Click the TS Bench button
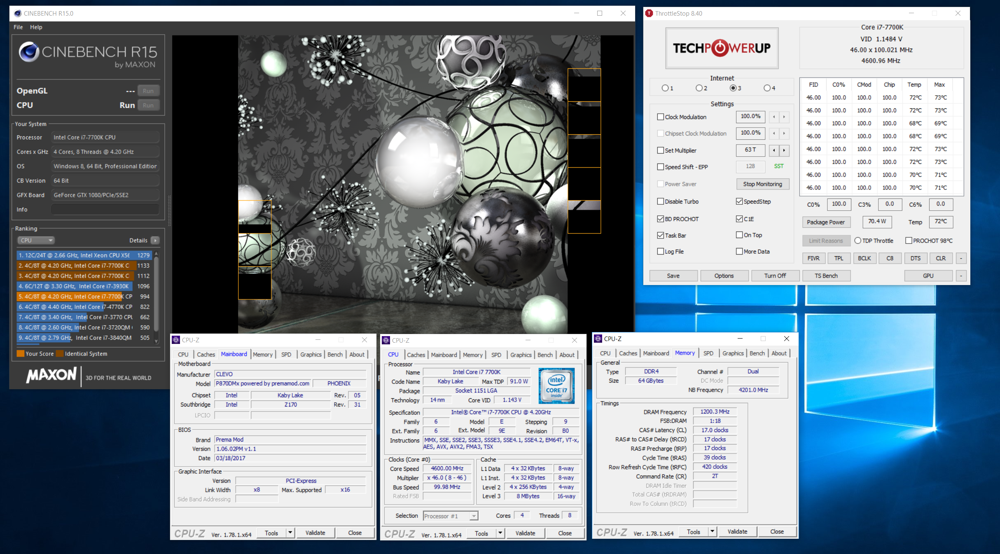This screenshot has width=1000, height=554. (826, 276)
